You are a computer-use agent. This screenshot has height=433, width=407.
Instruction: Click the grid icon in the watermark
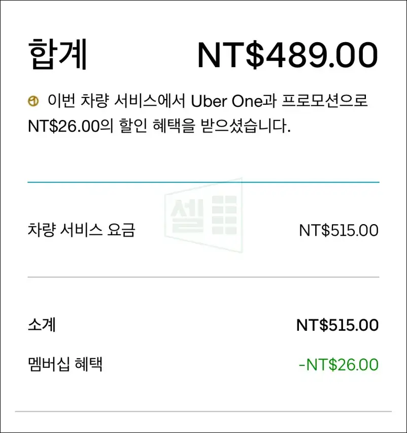point(224,215)
